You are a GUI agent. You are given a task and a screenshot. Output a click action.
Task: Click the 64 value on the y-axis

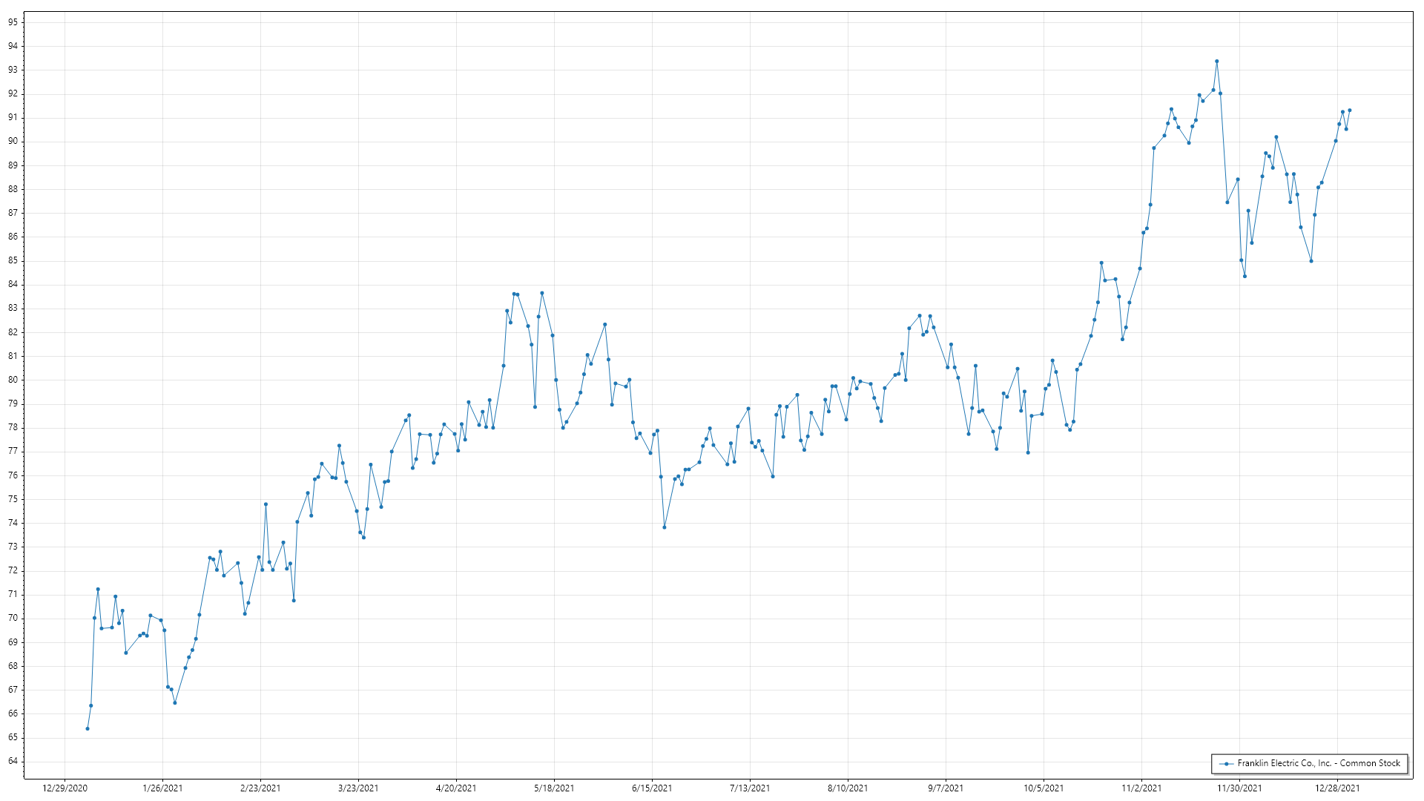tap(13, 761)
